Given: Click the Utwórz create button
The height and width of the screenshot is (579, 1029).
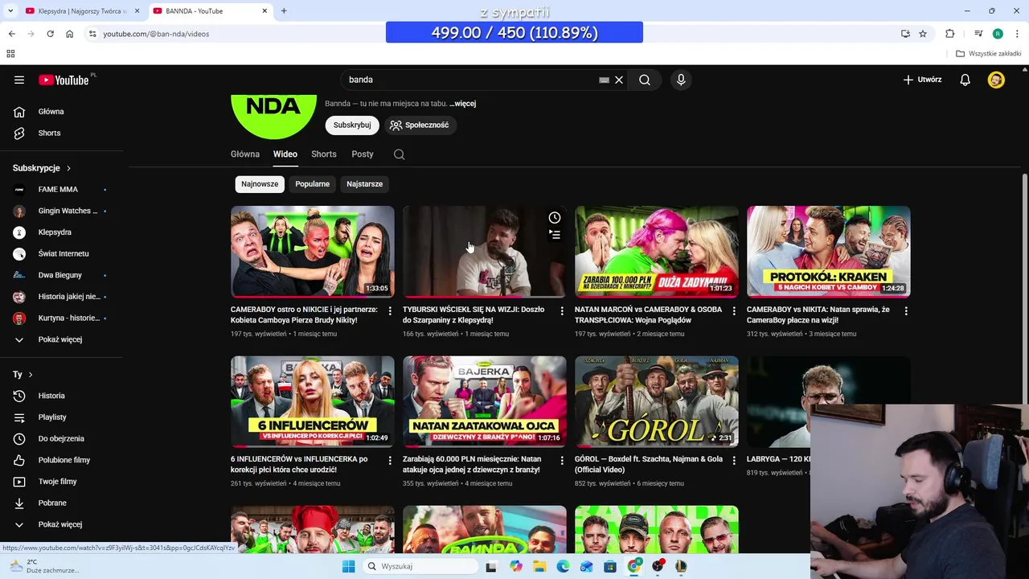Looking at the screenshot, I should (x=922, y=80).
